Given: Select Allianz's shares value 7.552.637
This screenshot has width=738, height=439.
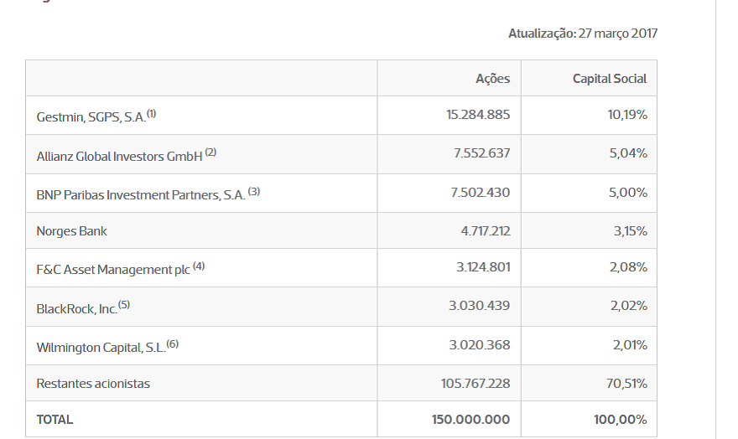Looking at the screenshot, I should [482, 153].
